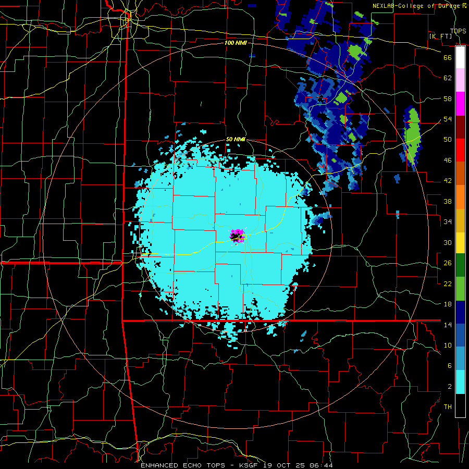Click the "62" legend value
This screenshot has height=469, width=469.
pyautogui.click(x=448, y=78)
